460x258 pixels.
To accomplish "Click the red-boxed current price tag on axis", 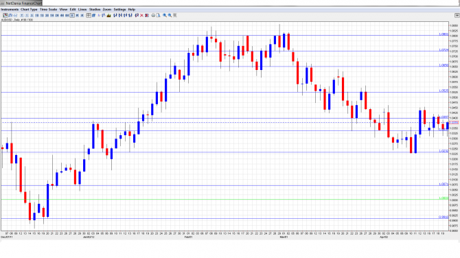I will tap(454, 123).
